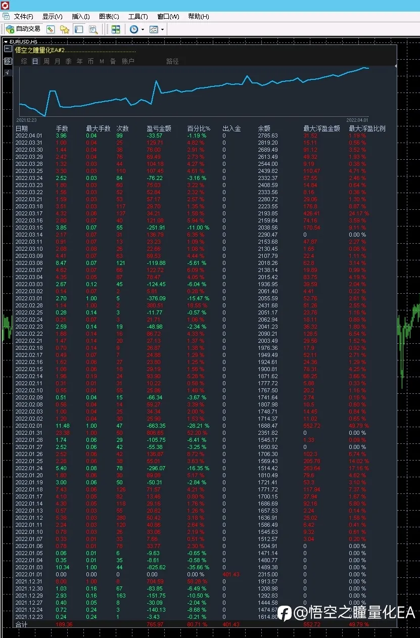Select the 季 quarterly tab
Screen dimensions: 420x638
click(68, 61)
